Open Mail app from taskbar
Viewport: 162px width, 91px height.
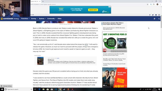52,89
